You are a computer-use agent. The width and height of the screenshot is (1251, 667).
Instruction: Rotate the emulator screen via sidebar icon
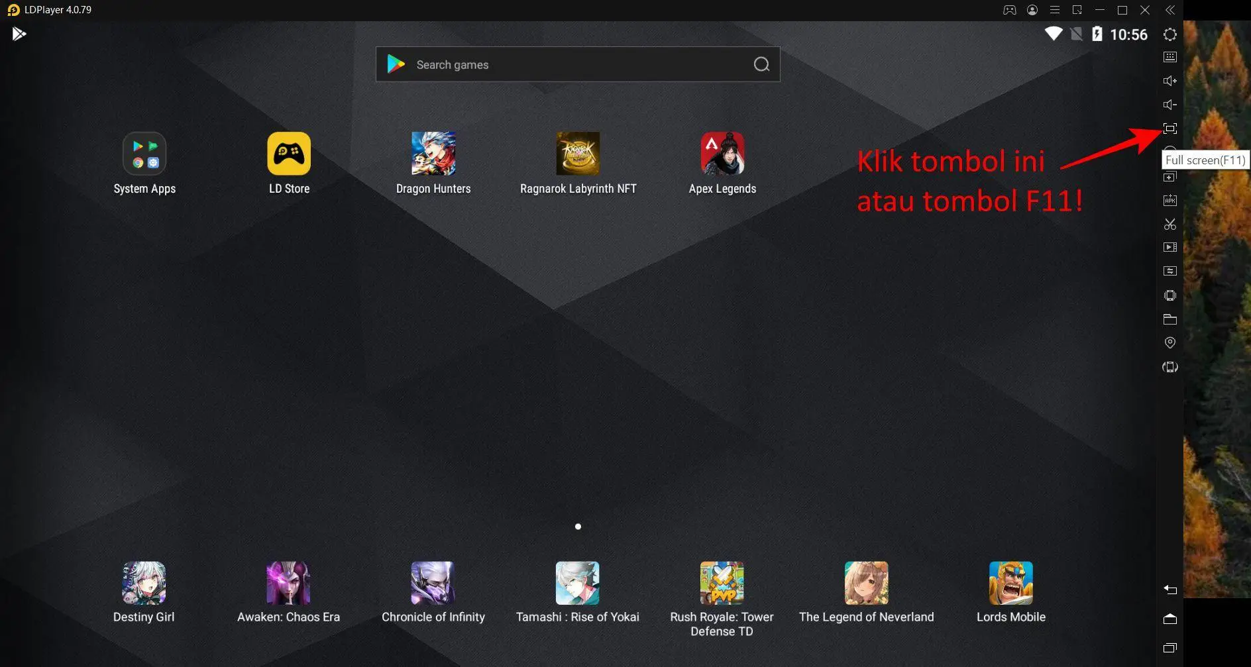click(x=1170, y=367)
